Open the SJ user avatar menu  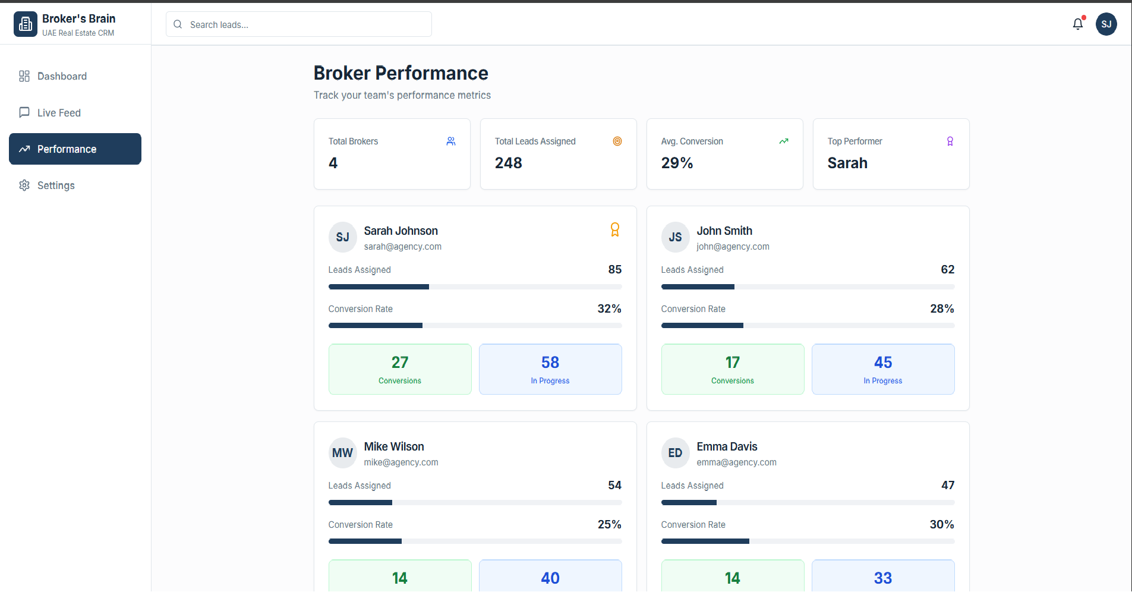(x=1106, y=24)
